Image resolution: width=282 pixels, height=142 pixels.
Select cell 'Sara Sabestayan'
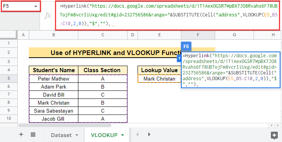tap(53, 111)
